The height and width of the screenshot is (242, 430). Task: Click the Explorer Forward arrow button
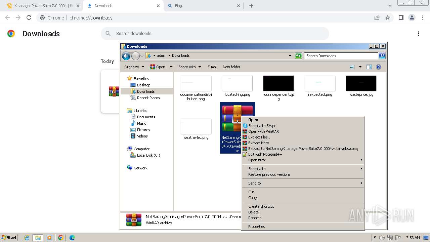(x=135, y=56)
